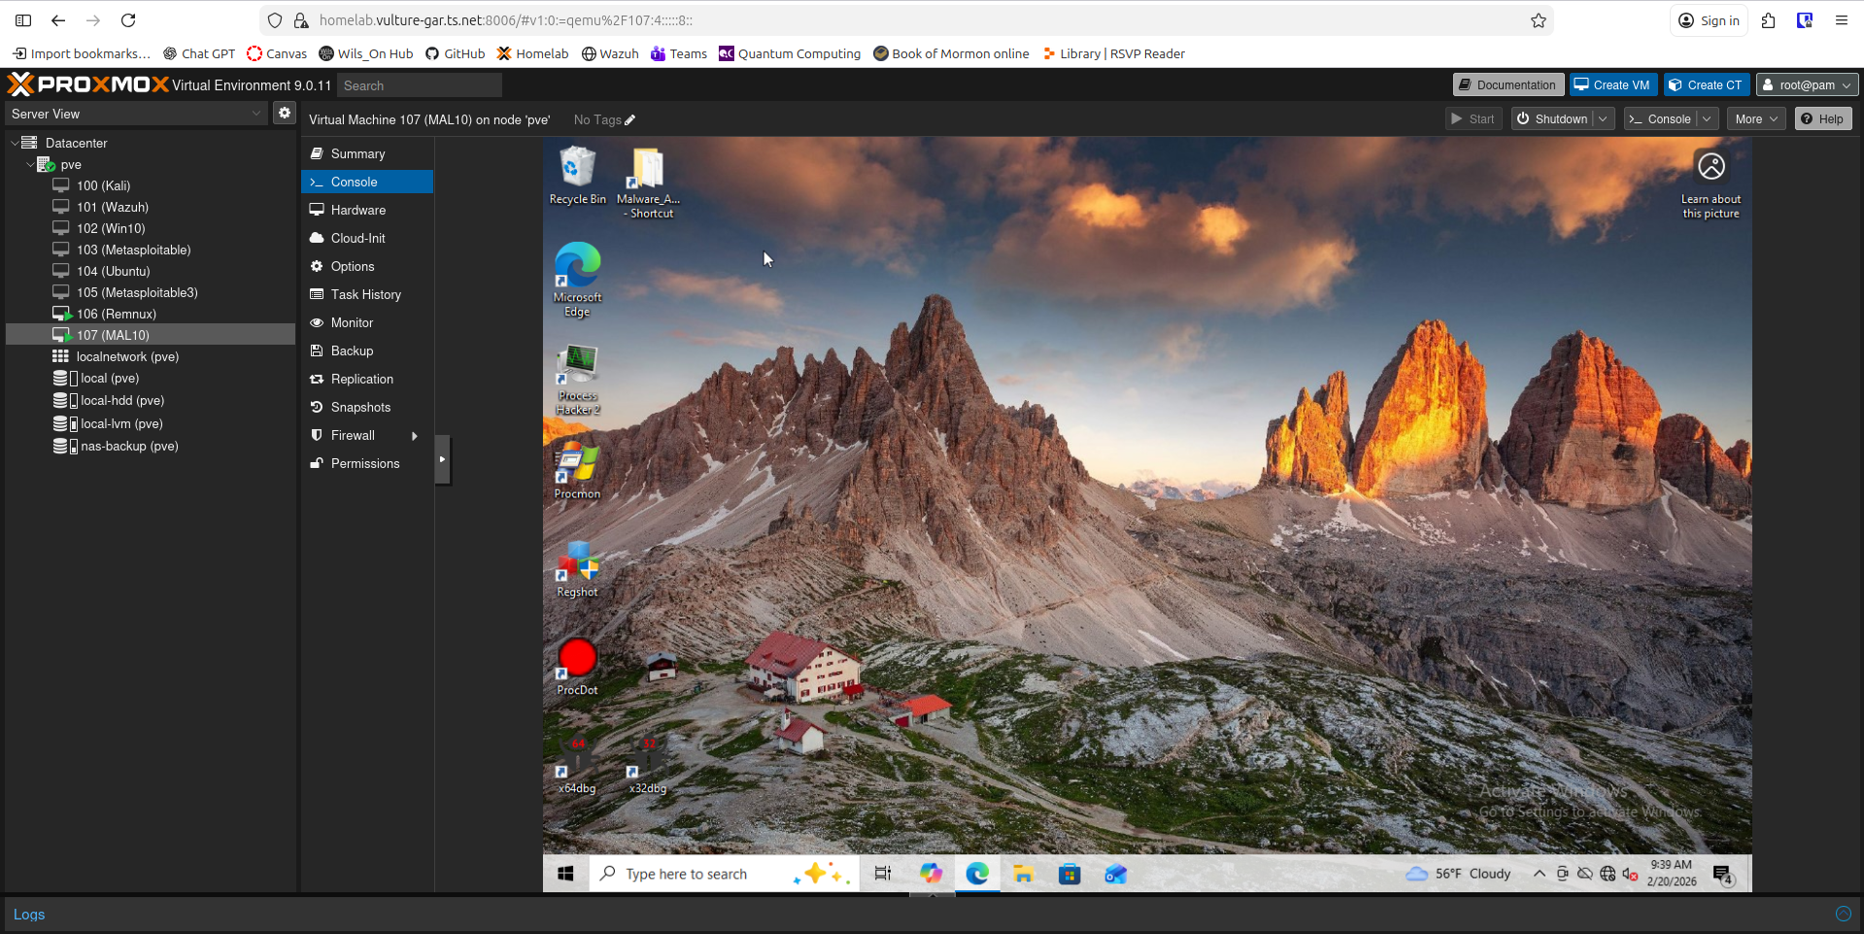Toggle the browser sidebar icon
Screen dimensions: 1864x934
[x=23, y=20]
